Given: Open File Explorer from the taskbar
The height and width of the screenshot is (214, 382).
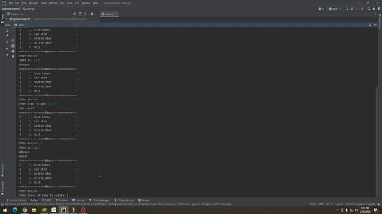Looking at the screenshot, I should coord(35,210).
